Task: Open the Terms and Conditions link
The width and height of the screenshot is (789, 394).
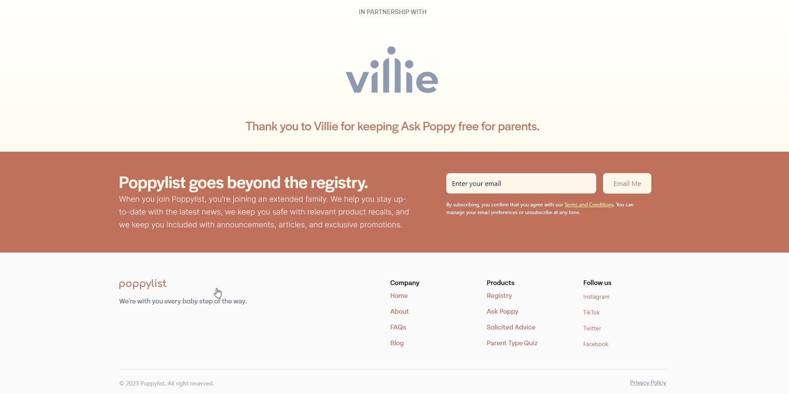Action: tap(589, 205)
